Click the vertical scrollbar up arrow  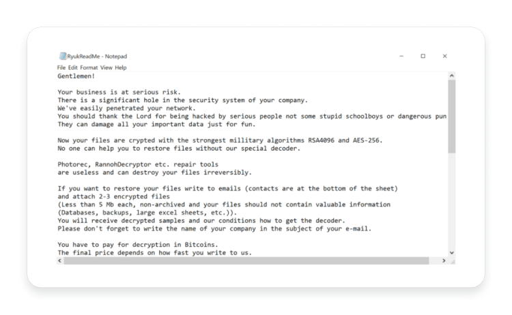[452, 76]
